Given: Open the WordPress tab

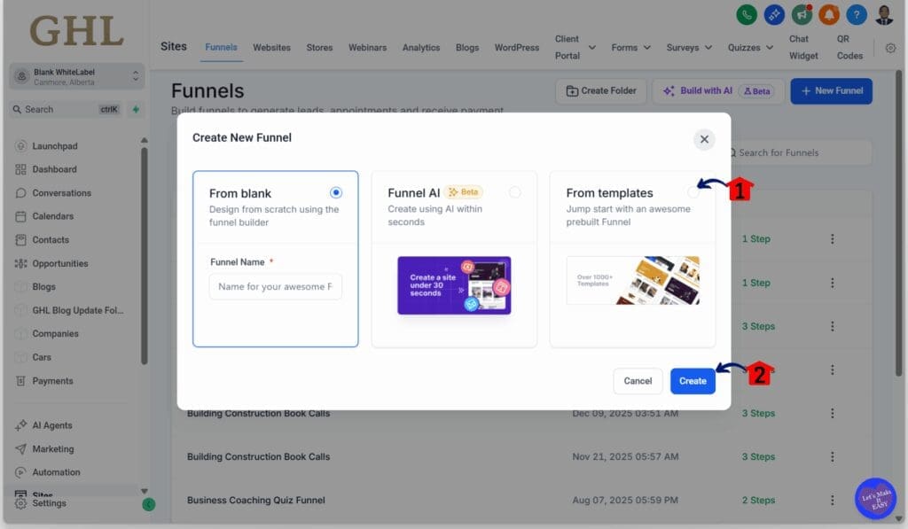Looking at the screenshot, I should click(516, 48).
